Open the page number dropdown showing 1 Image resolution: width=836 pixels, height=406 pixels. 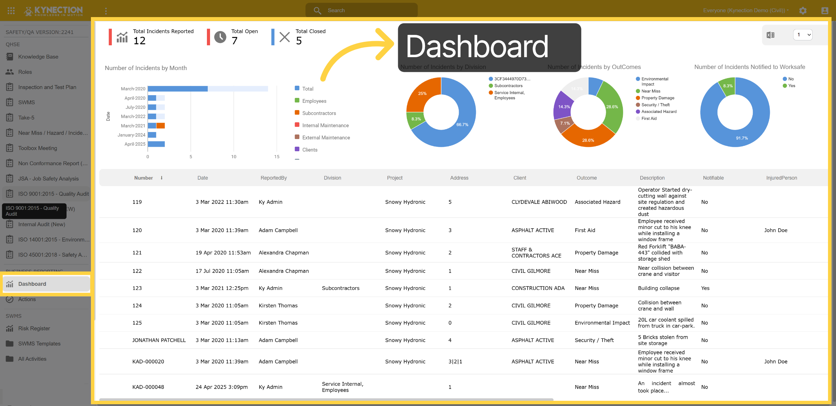coord(803,35)
